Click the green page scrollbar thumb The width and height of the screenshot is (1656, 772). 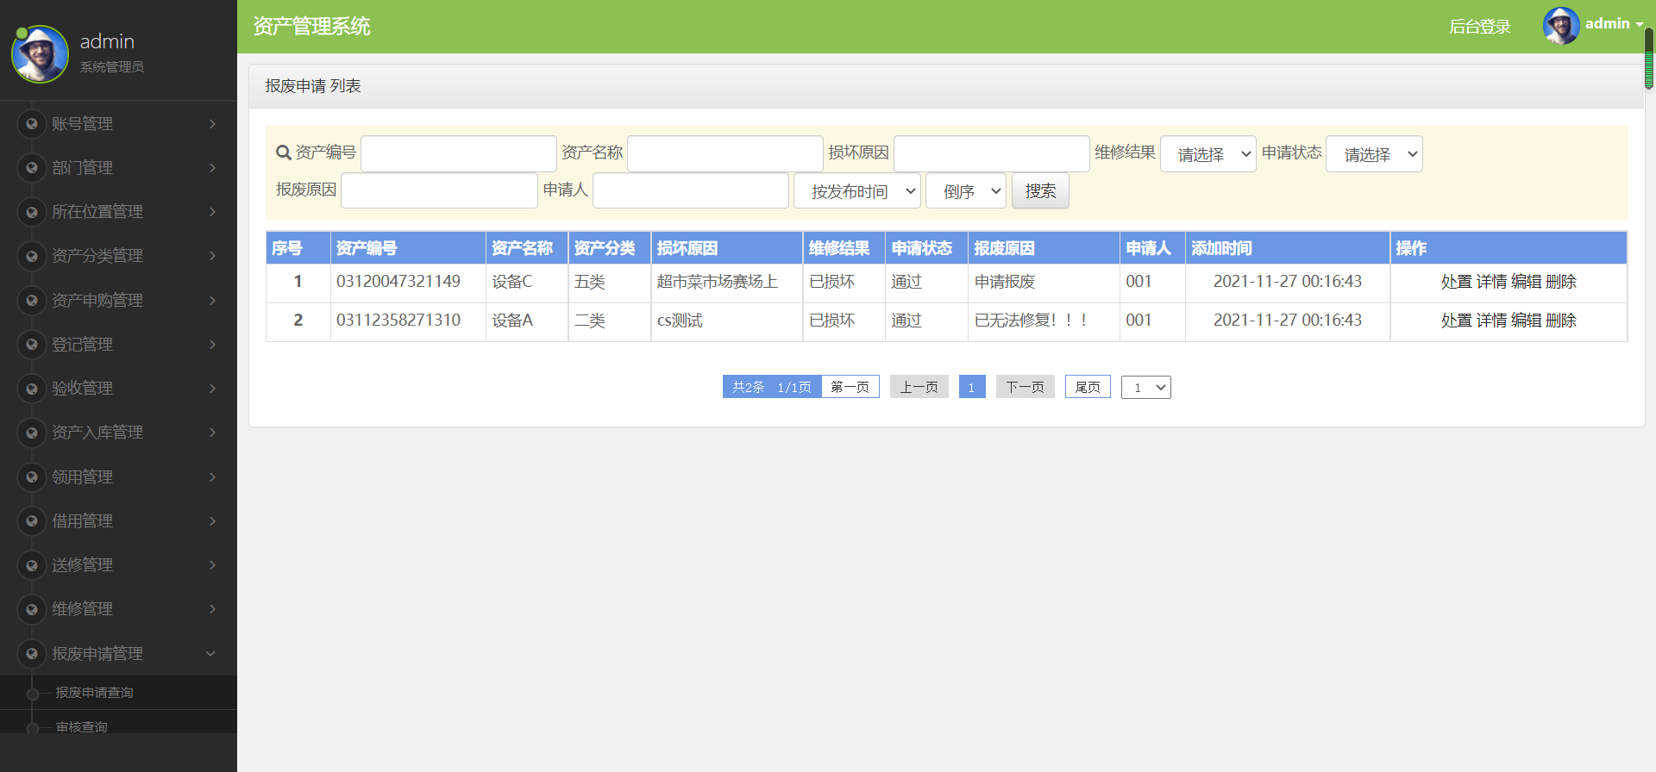coord(1649,58)
